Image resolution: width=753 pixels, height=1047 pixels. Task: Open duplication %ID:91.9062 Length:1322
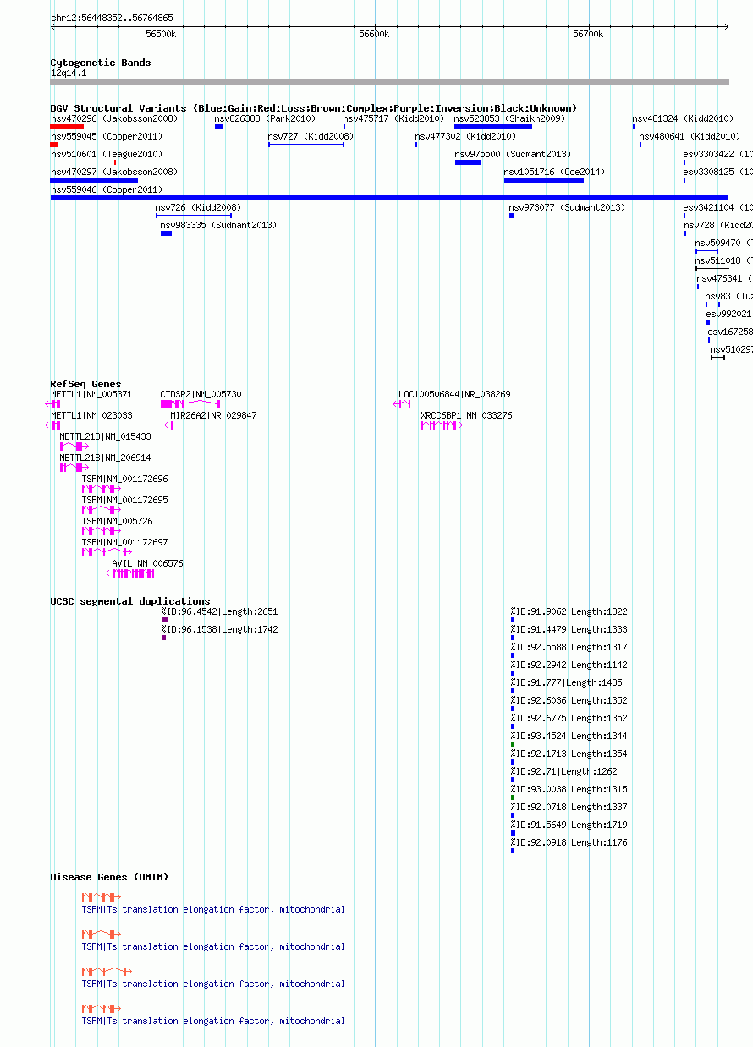(x=569, y=612)
